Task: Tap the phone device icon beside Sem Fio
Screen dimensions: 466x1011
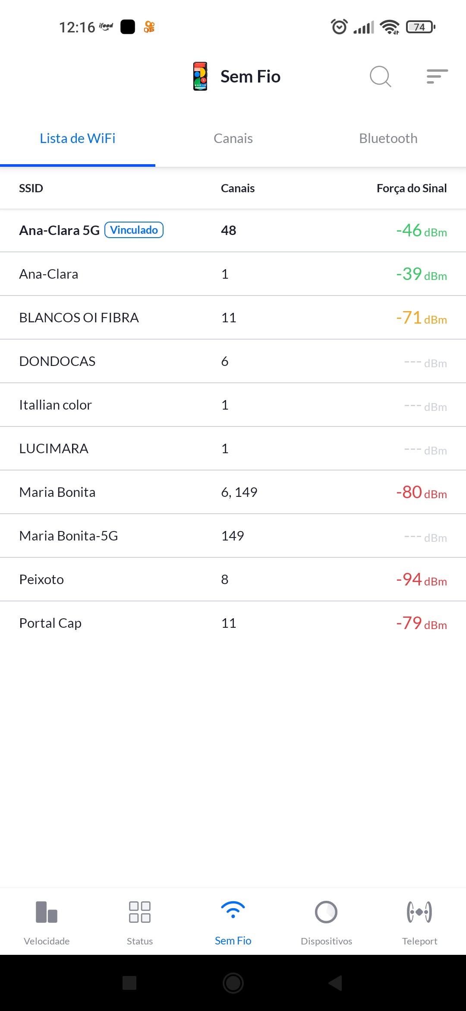Action: tap(200, 76)
